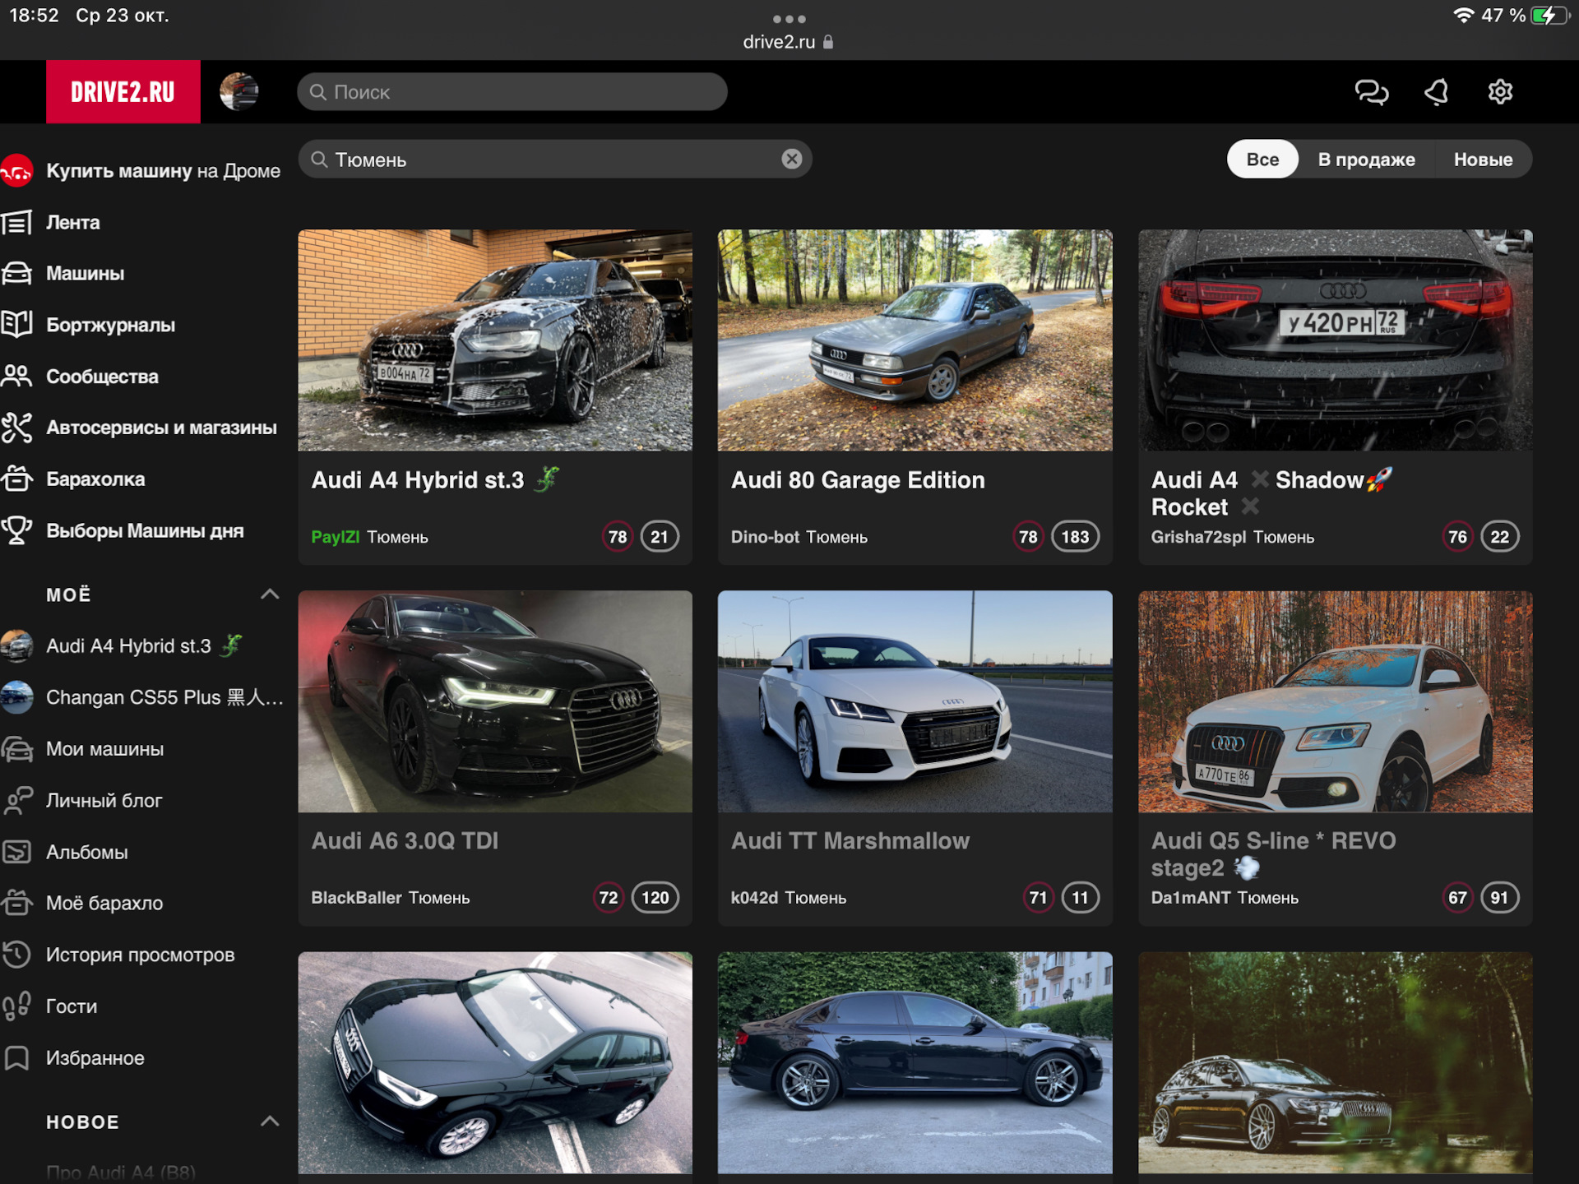Open the messages chat icon
This screenshot has width=1579, height=1184.
point(1371,92)
